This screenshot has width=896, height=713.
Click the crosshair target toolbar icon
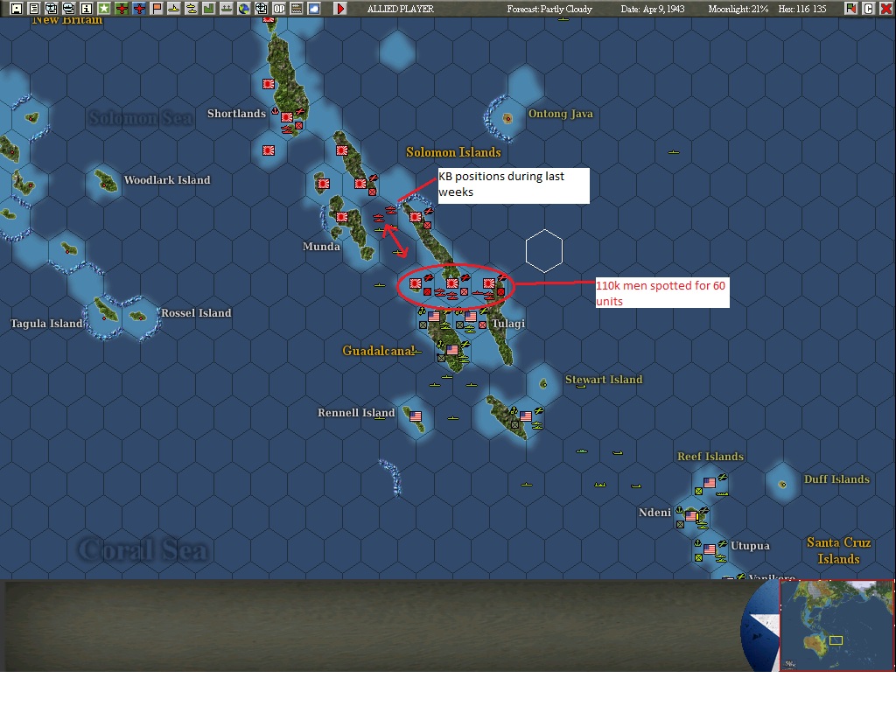point(261,9)
